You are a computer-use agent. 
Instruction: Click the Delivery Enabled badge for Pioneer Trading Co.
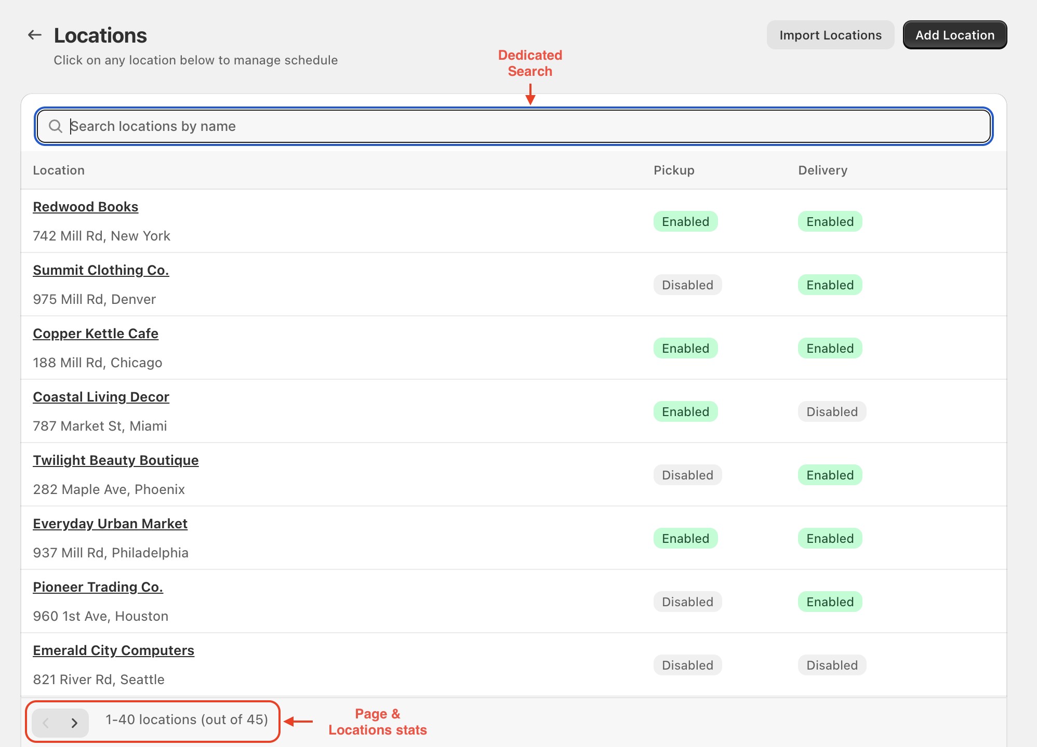point(830,602)
